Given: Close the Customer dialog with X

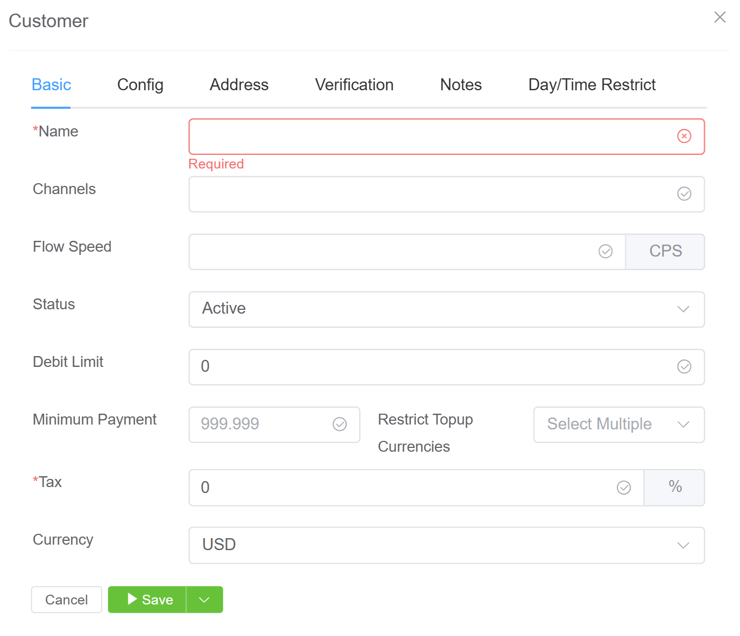Looking at the screenshot, I should [x=720, y=17].
